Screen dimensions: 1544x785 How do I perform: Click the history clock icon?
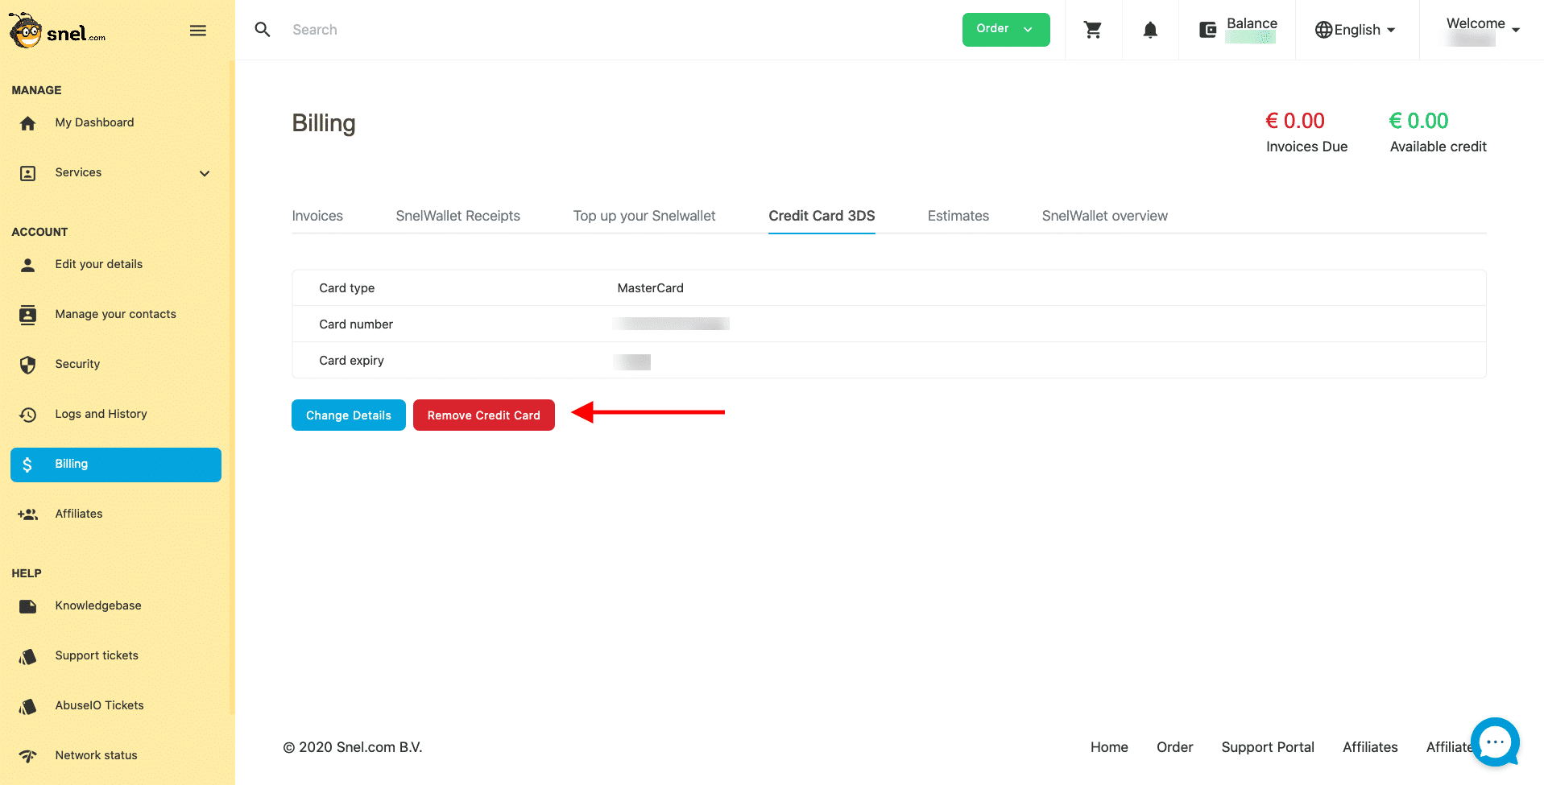(28, 415)
